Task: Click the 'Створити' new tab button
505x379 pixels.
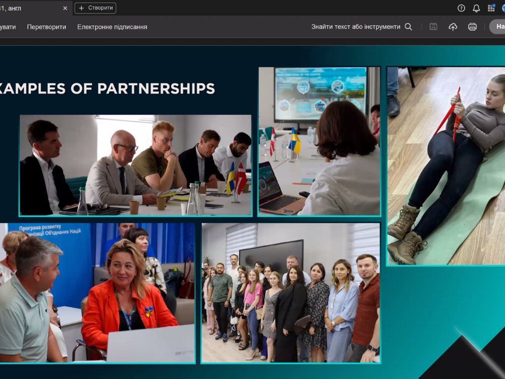Action: click(95, 8)
